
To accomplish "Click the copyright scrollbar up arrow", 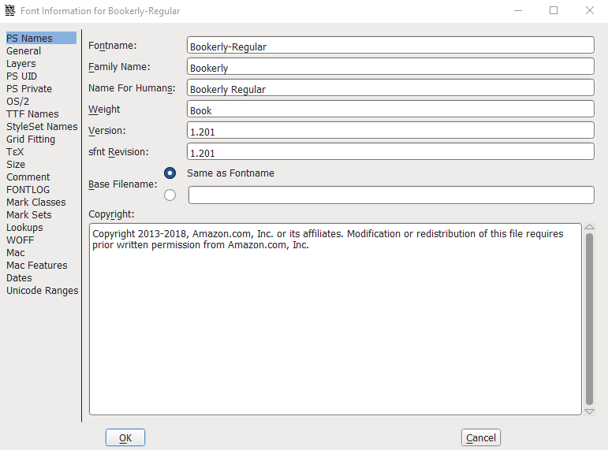I will click(589, 227).
